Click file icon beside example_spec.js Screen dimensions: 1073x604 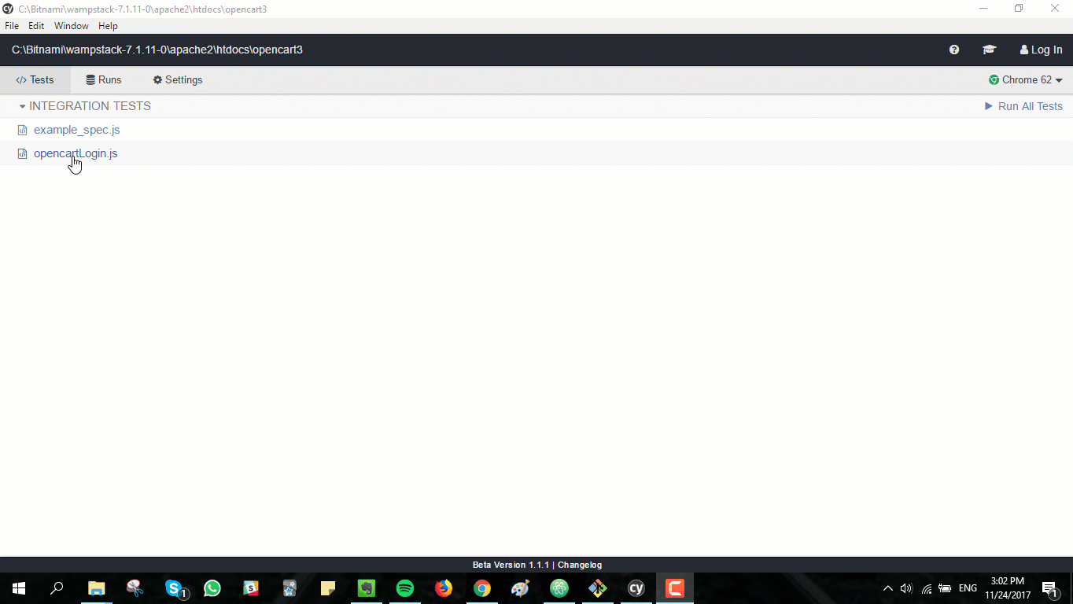coord(23,130)
